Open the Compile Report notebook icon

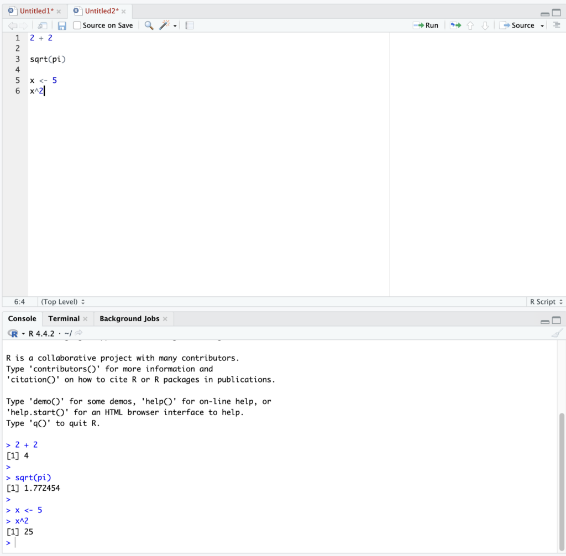coord(190,25)
